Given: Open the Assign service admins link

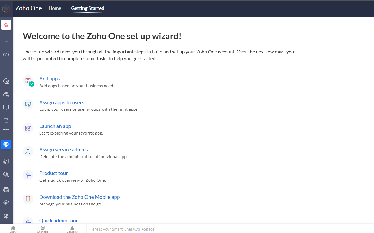Looking at the screenshot, I should click(x=63, y=150).
